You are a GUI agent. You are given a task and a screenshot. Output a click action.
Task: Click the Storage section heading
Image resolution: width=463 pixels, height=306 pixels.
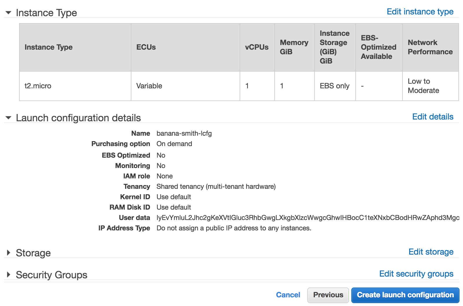[x=33, y=253]
